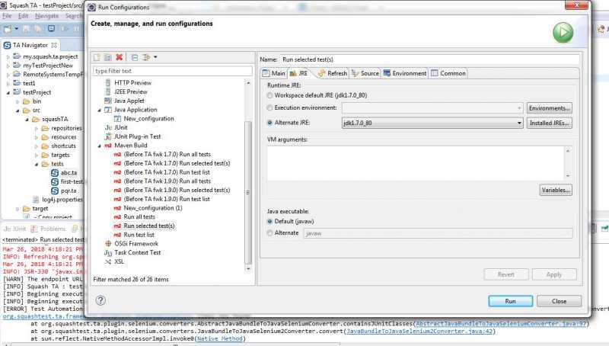The height and width of the screenshot is (346, 609).
Task: Click the New launch configuration icon
Action: point(97,57)
